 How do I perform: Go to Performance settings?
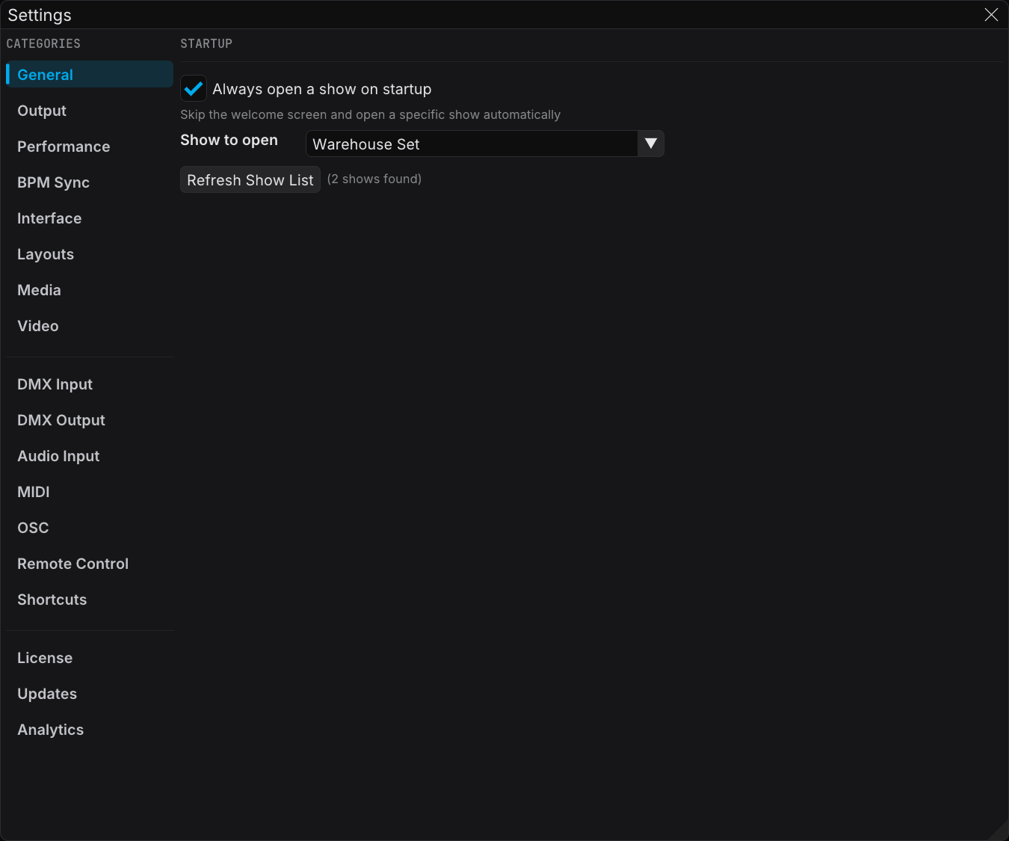[90, 147]
